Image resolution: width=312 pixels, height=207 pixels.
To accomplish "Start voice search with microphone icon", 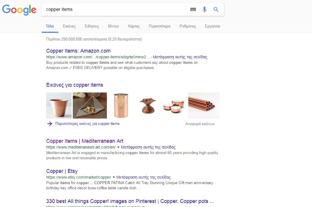I will [x=204, y=9].
